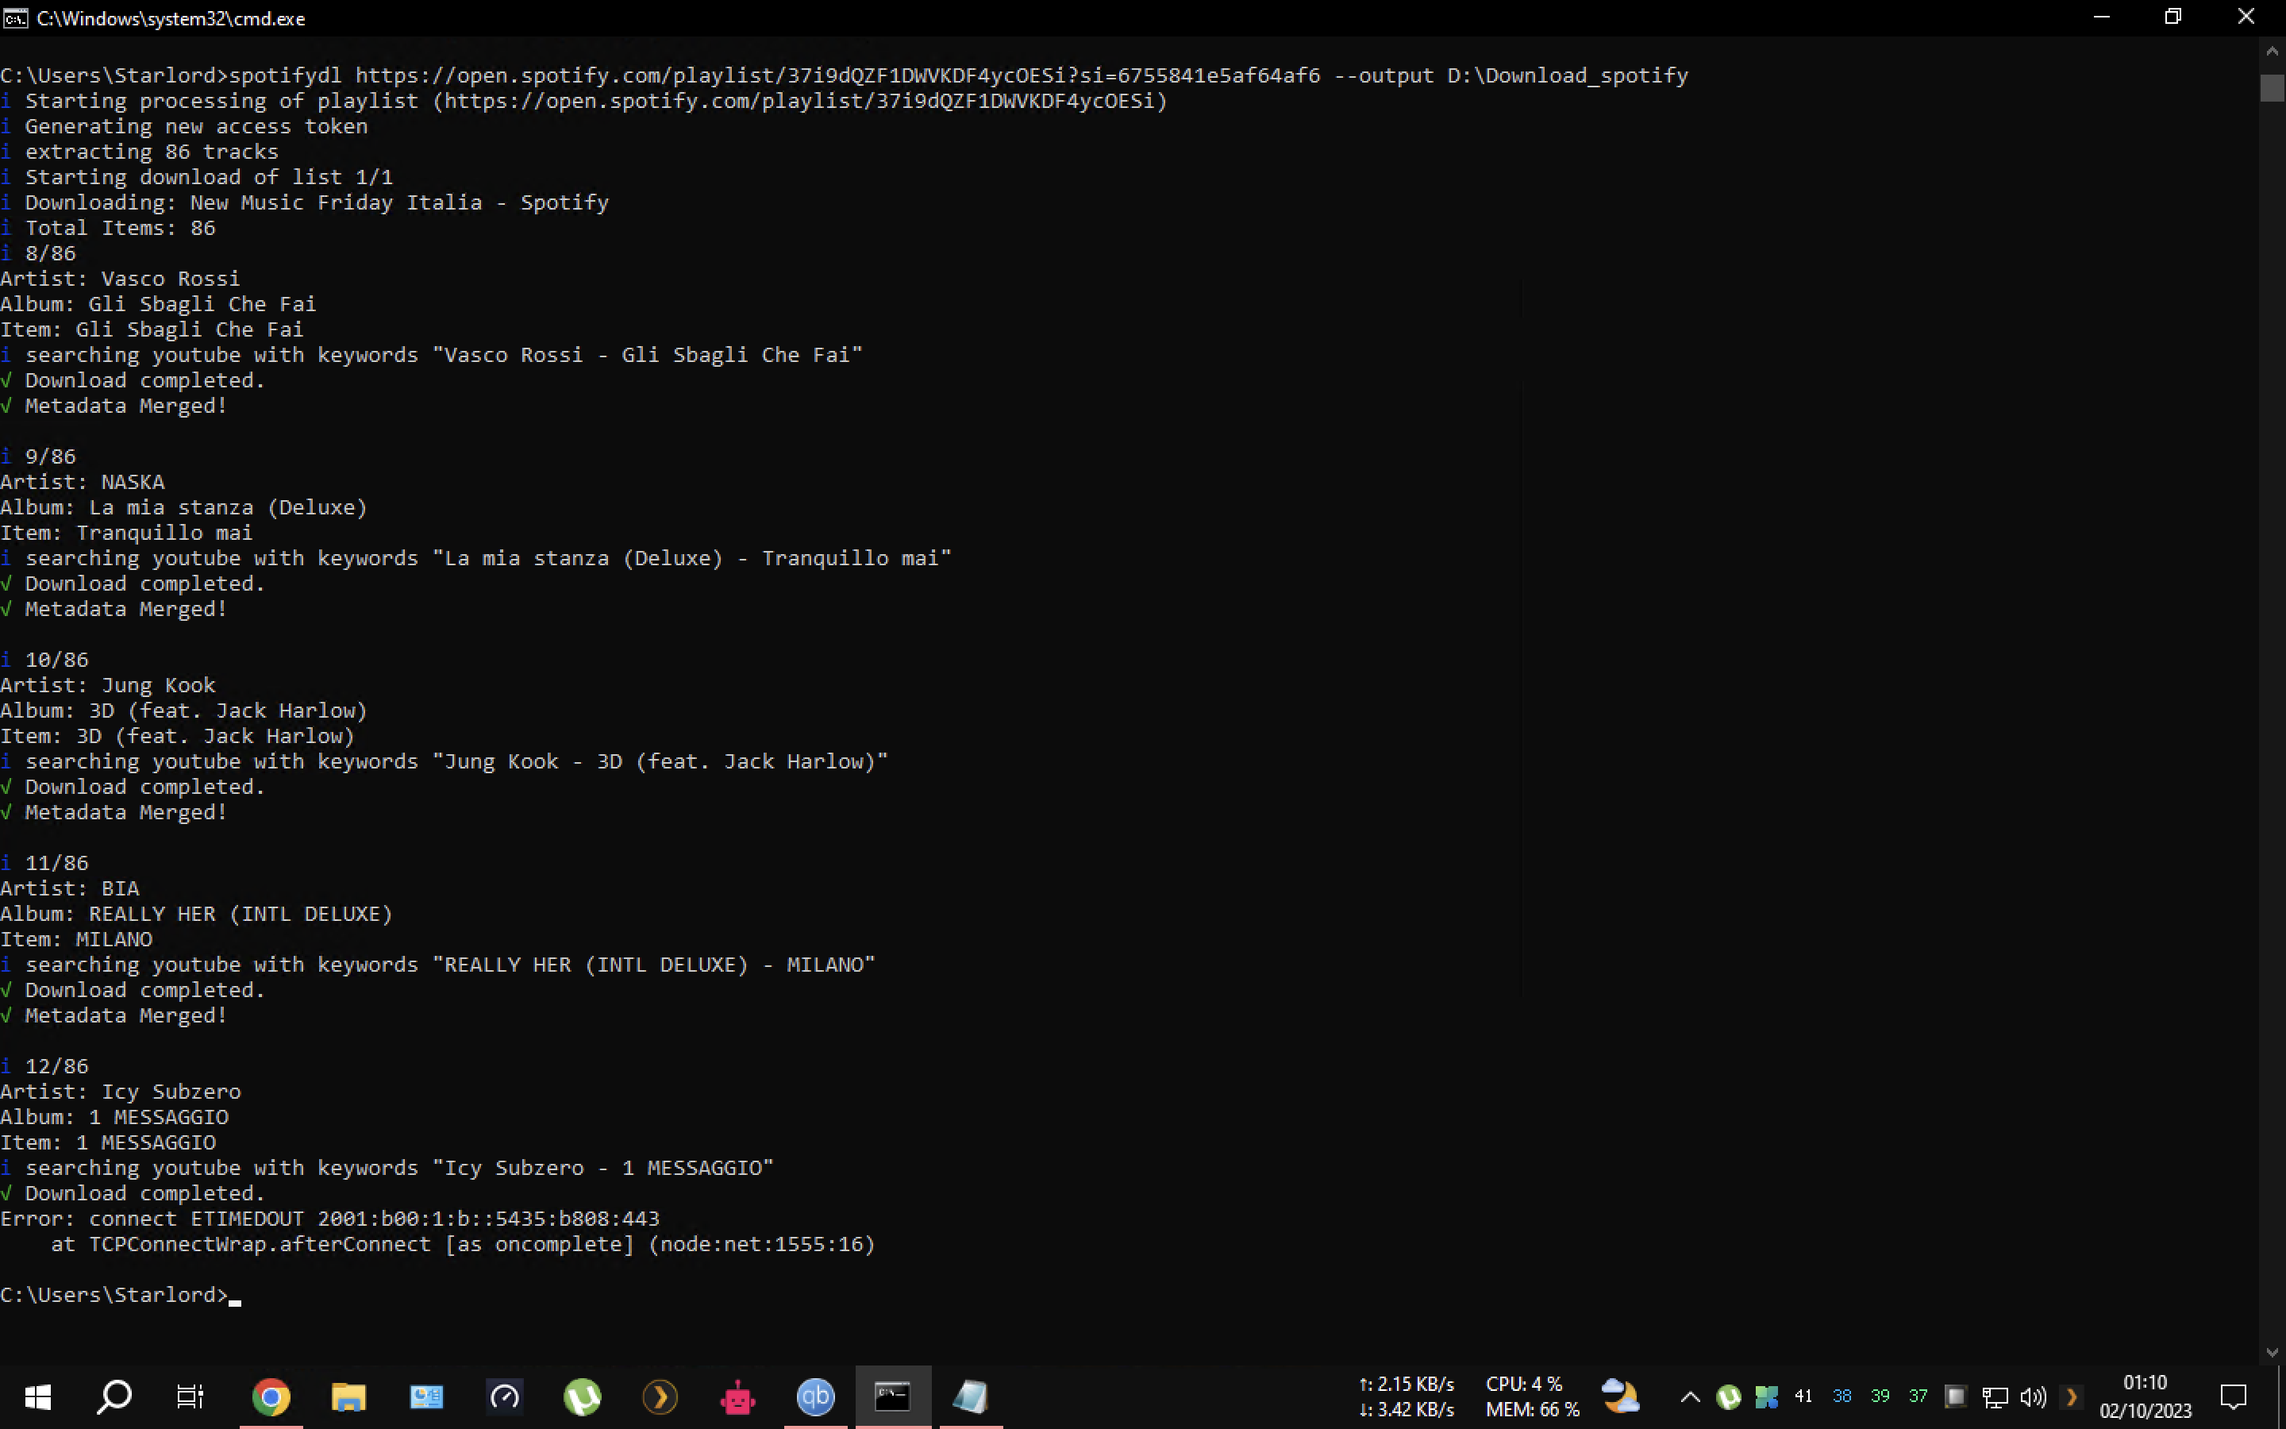
Task: Open the pink robot app on the taskbar
Action: point(737,1396)
